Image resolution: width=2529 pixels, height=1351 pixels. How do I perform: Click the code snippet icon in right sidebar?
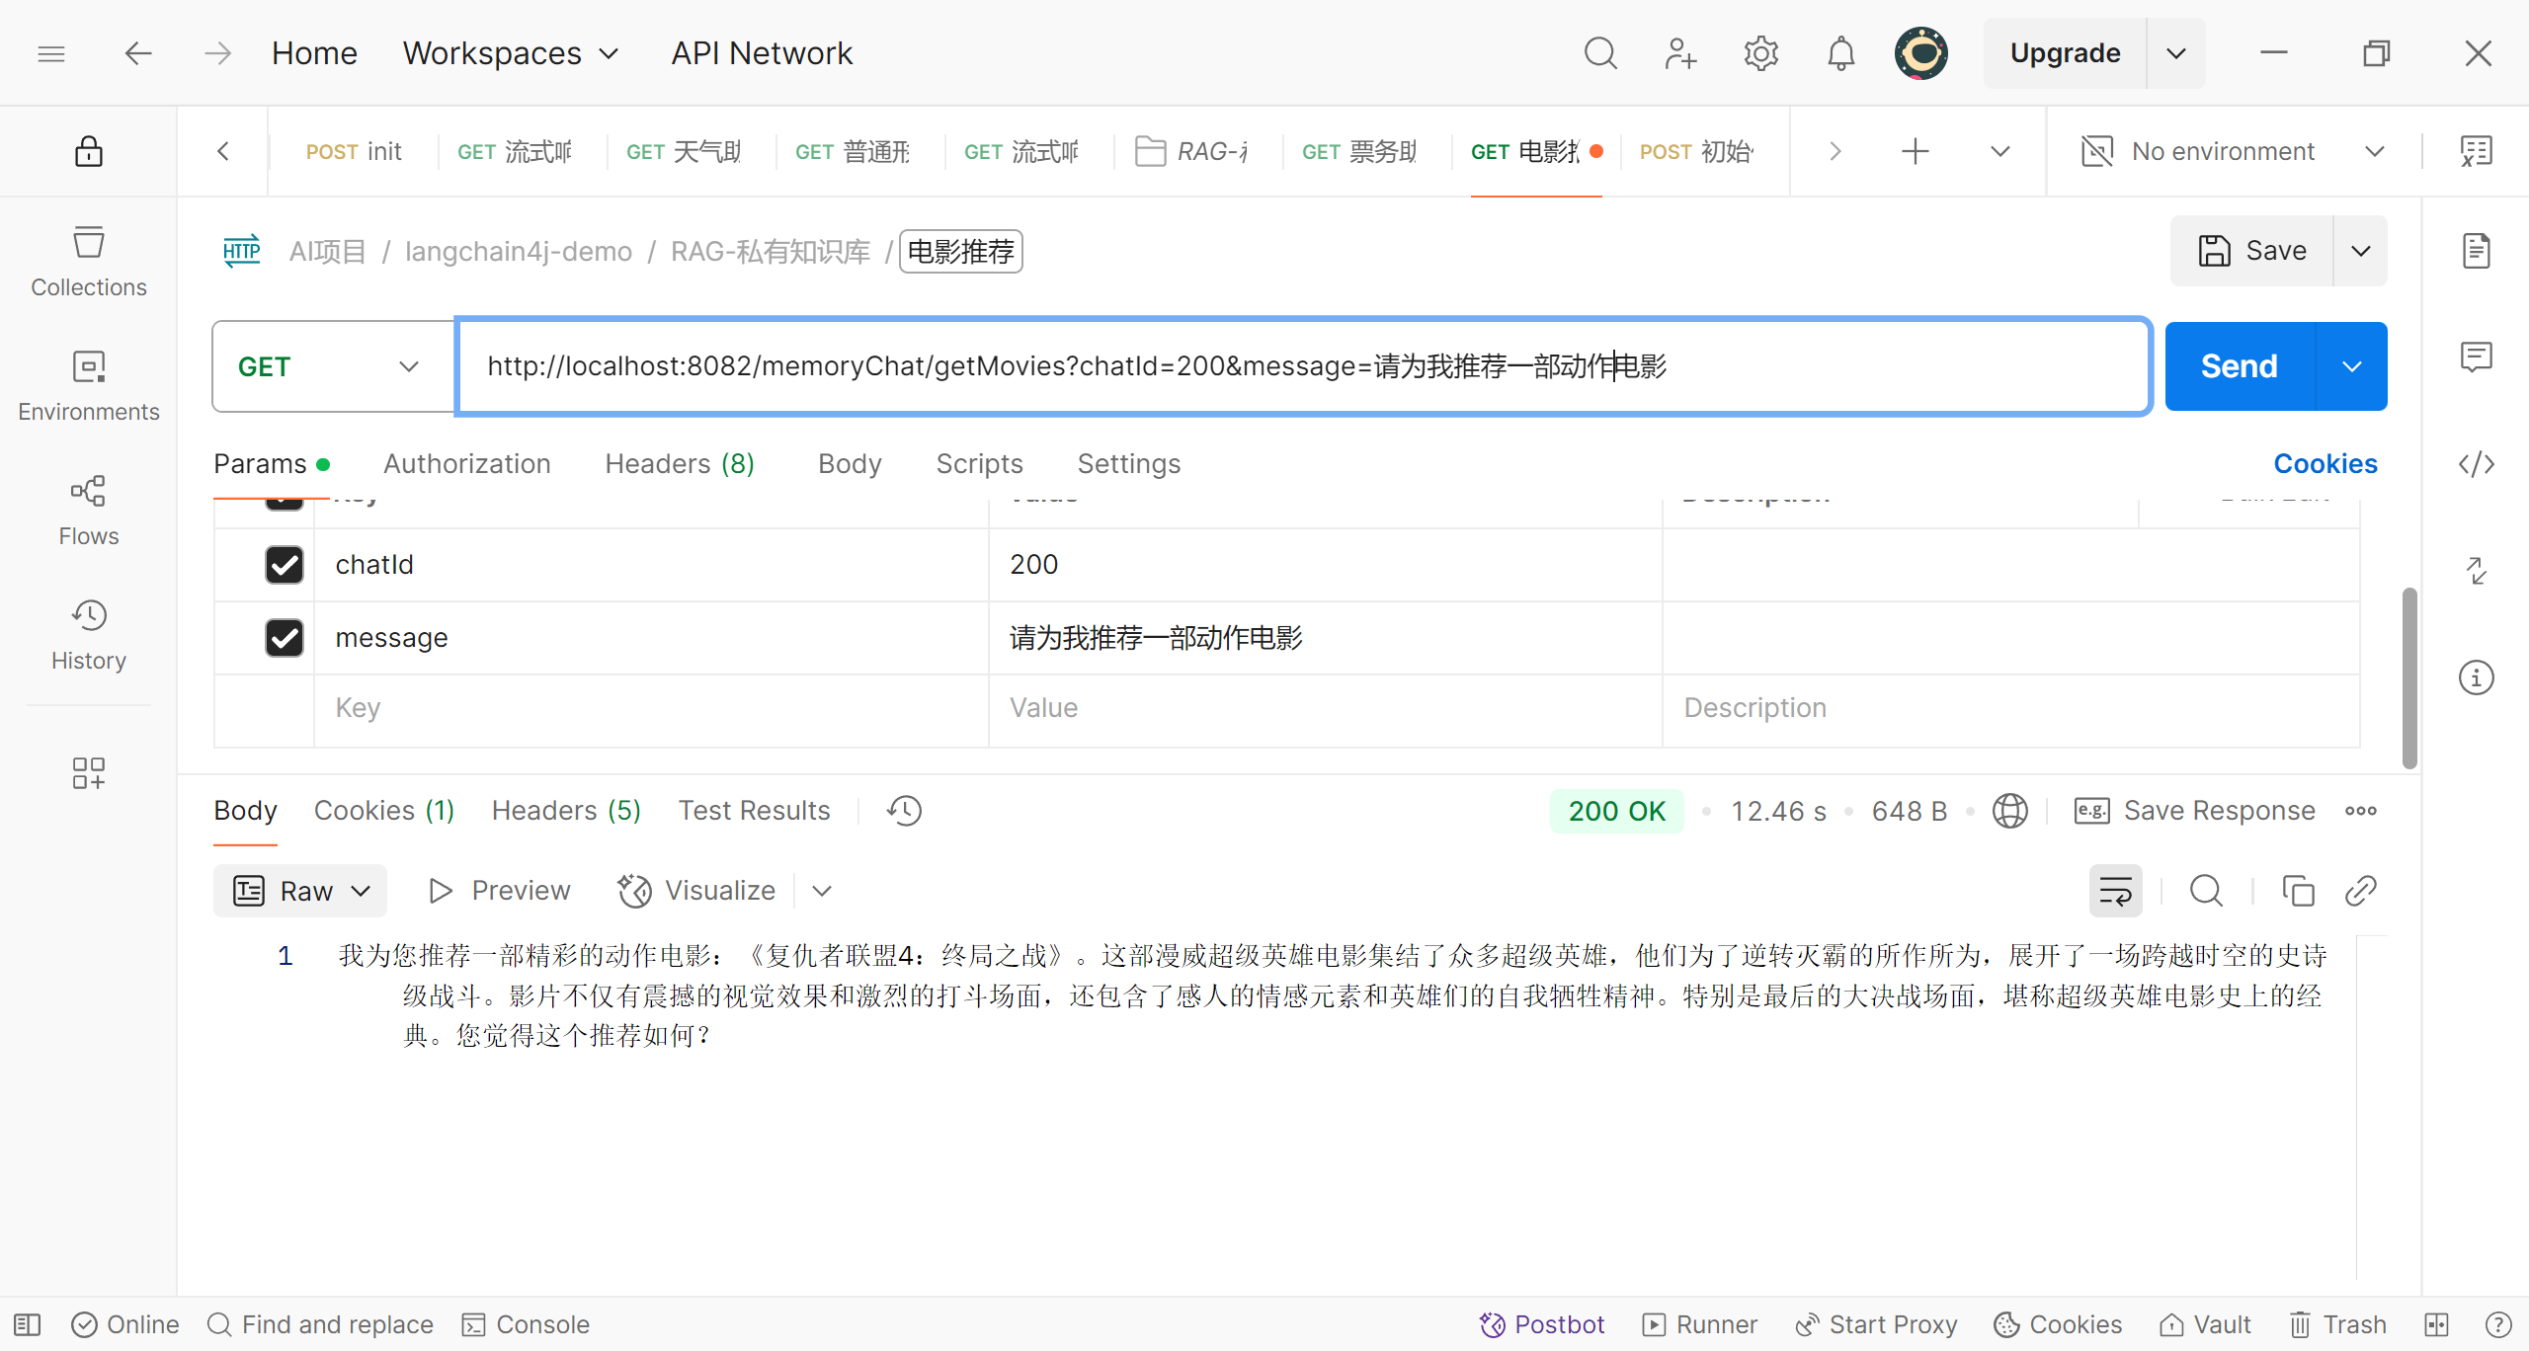(x=2476, y=464)
